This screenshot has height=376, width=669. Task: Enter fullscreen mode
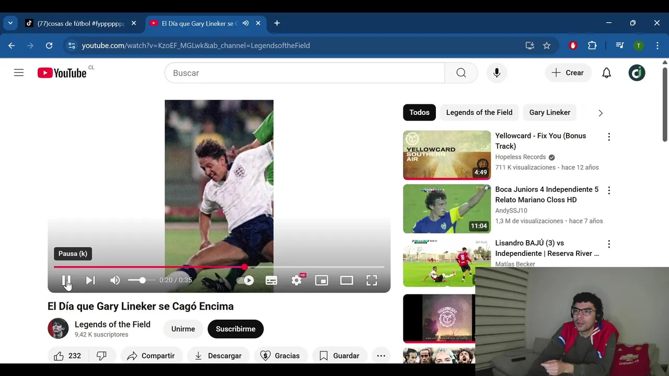[372, 280]
